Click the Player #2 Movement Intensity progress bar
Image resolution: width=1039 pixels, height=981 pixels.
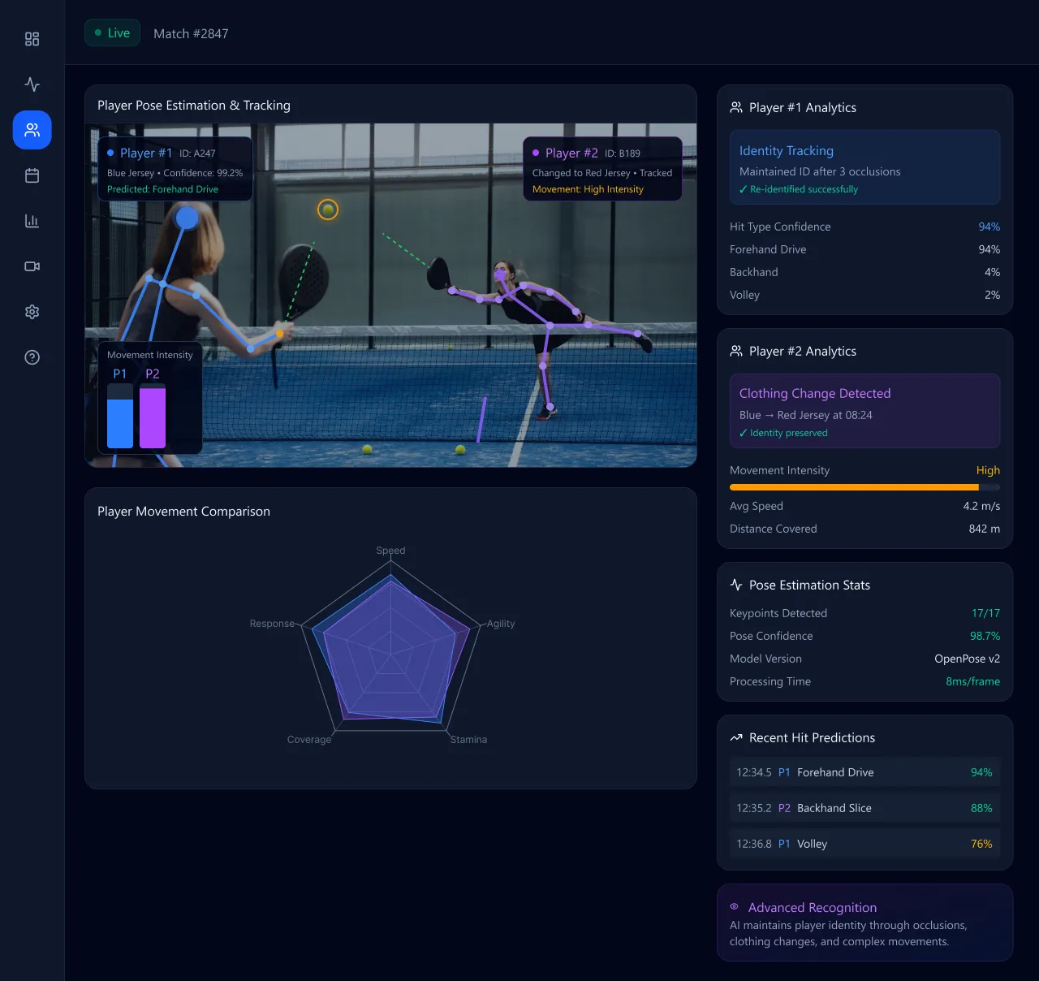pos(864,487)
